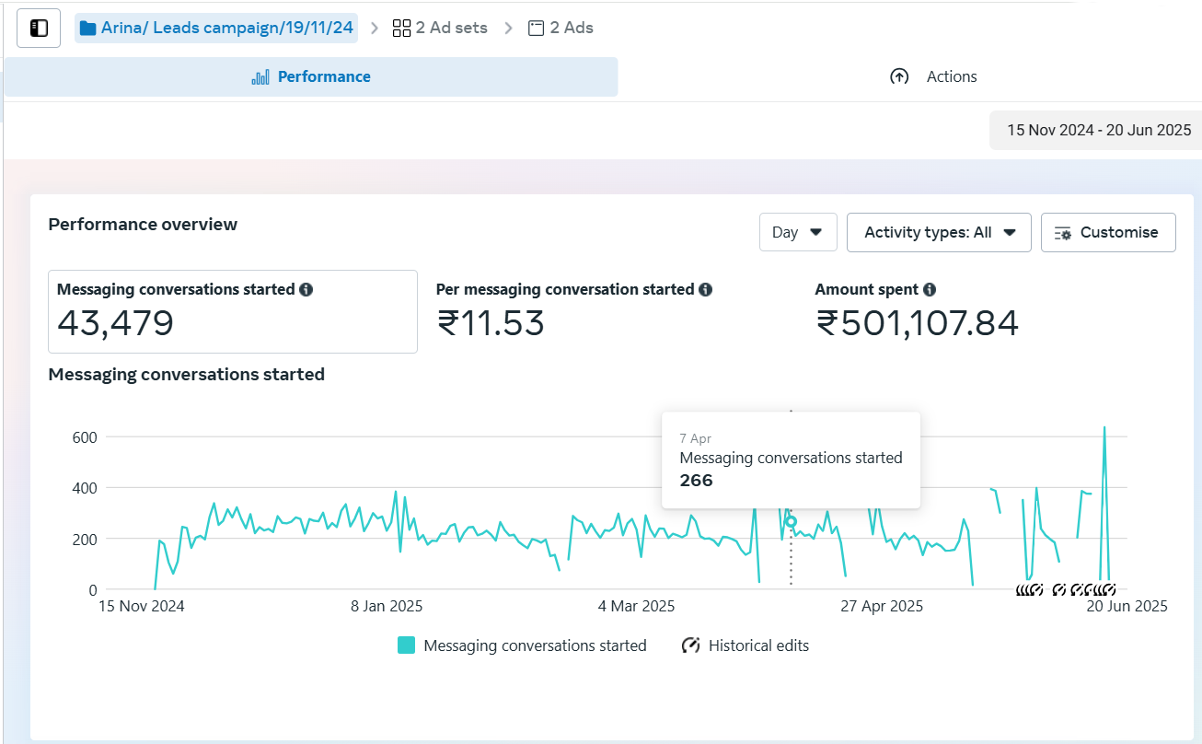Select the Messaging conversations started metric card
The height and width of the screenshot is (744, 1202).
point(232,311)
